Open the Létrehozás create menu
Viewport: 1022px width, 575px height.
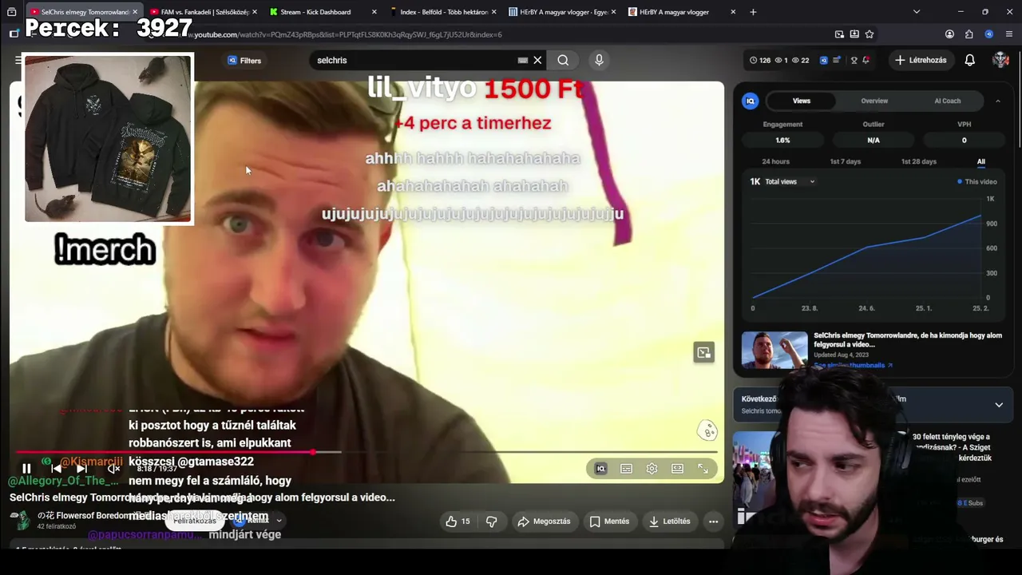[x=921, y=60]
